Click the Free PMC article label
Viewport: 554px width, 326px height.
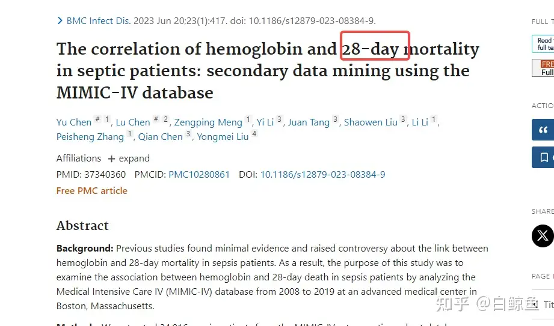point(92,190)
